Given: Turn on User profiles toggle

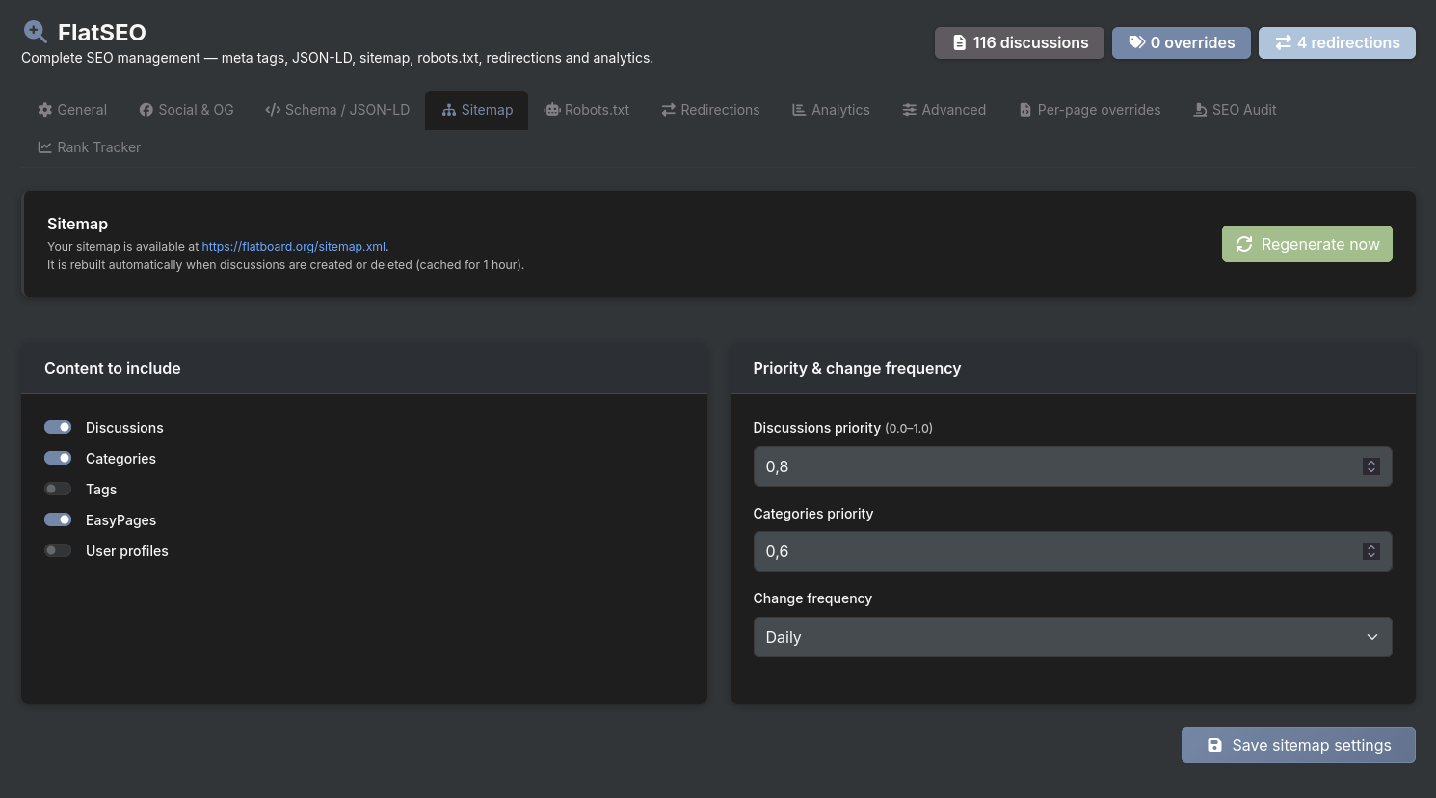Looking at the screenshot, I should 58,550.
